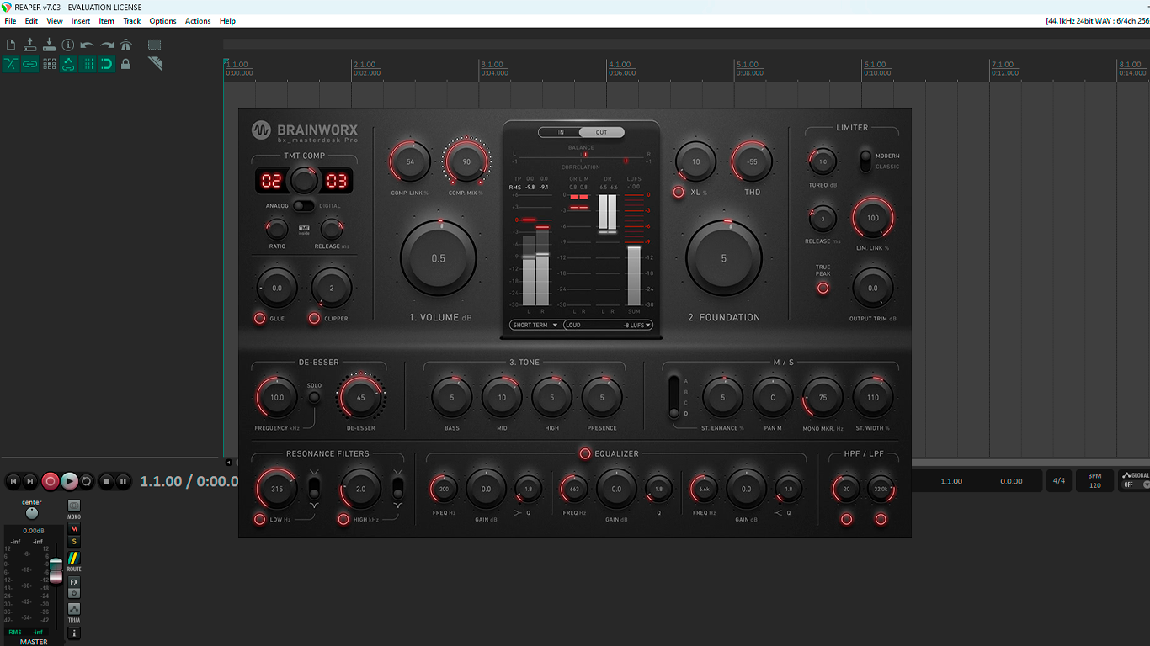The width and height of the screenshot is (1150, 646).
Task: Toggle Modern/Classic limiter switch
Action: [865, 160]
